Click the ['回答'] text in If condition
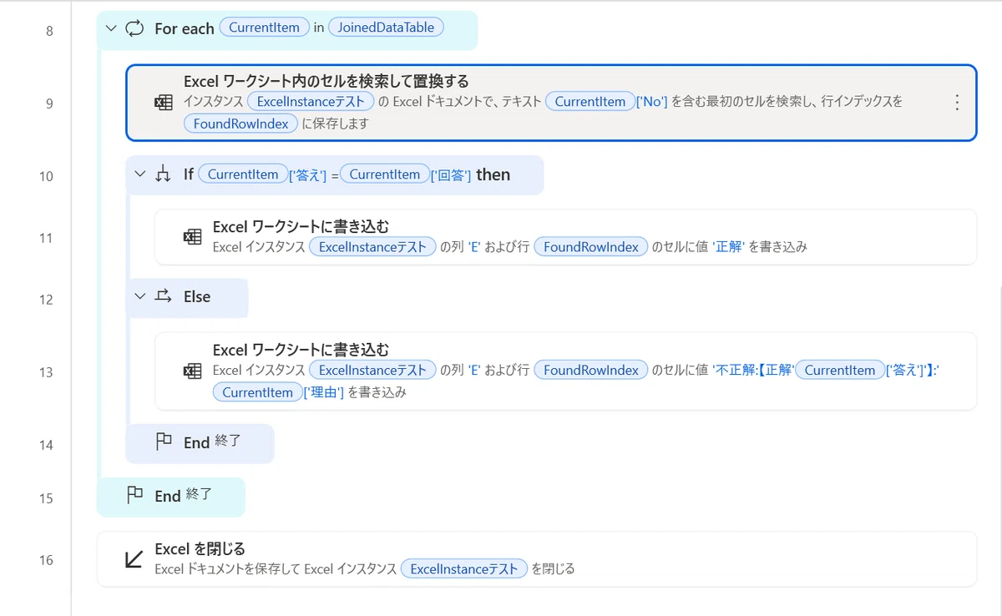Image resolution: width=1002 pixels, height=616 pixels. point(451,175)
